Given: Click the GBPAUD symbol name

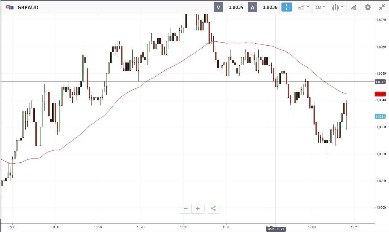Looking at the screenshot, I should click(x=28, y=8).
